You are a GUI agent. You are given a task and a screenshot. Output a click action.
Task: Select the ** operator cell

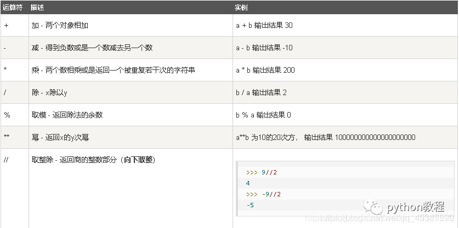pos(14,137)
